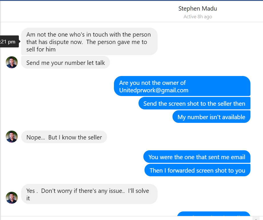
Task: Click the ":21 pm" timestamp tooltip
Action: point(9,42)
